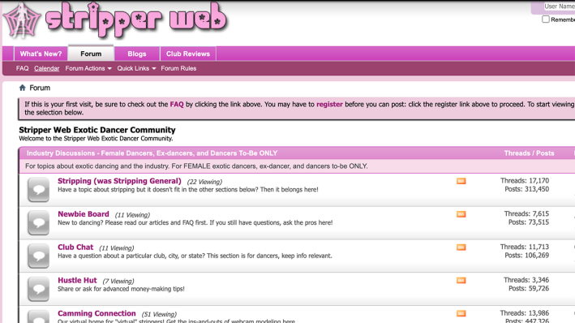Click the Industry Discussions category header
Screen dimensions: 575x323
pos(152,153)
